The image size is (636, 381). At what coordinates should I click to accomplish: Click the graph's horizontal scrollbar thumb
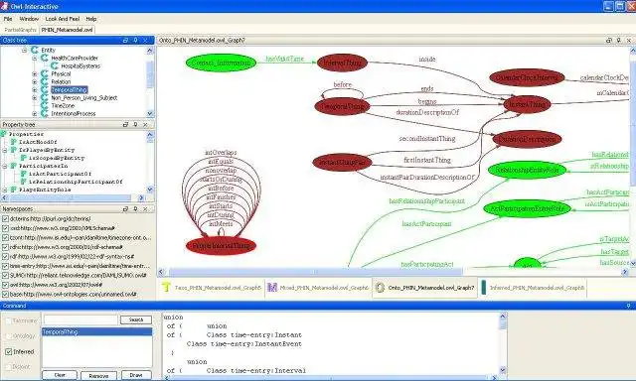[x=316, y=272]
